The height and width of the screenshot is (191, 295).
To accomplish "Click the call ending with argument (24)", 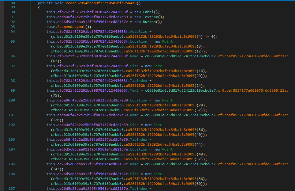I will coord(127,86).
